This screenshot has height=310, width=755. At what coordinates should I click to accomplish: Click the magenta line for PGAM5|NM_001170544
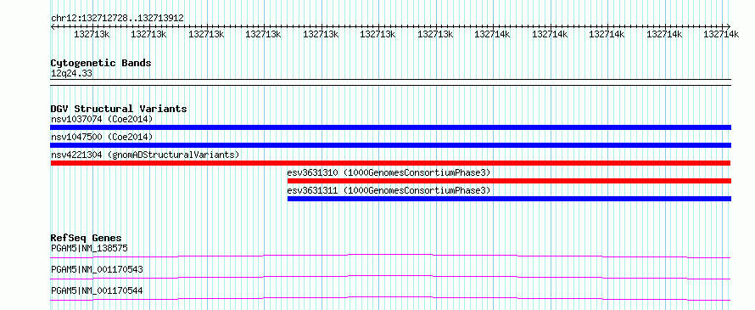[x=390, y=298]
